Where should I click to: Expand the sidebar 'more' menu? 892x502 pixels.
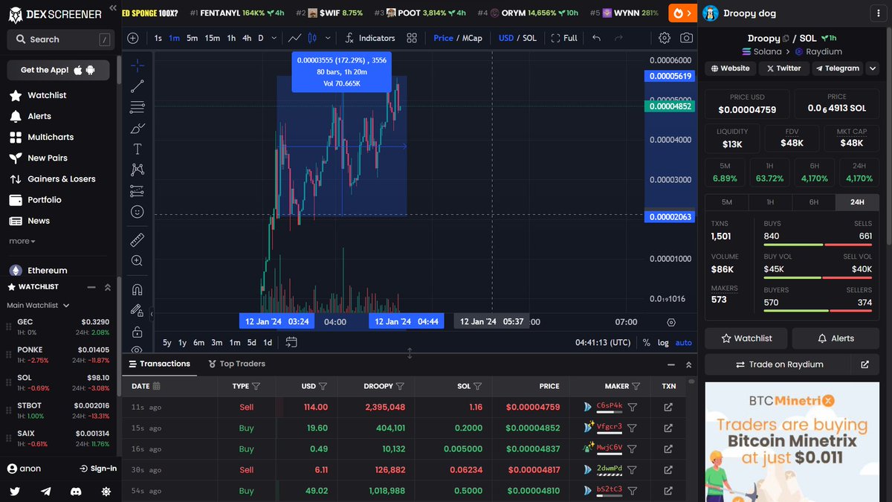22,241
